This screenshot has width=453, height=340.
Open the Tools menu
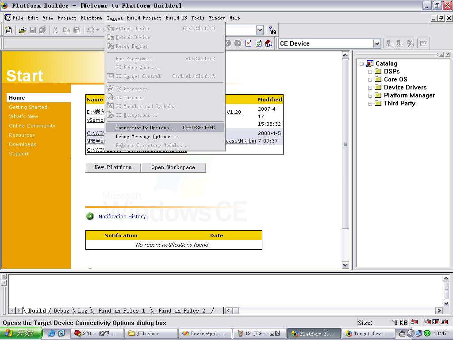point(198,18)
